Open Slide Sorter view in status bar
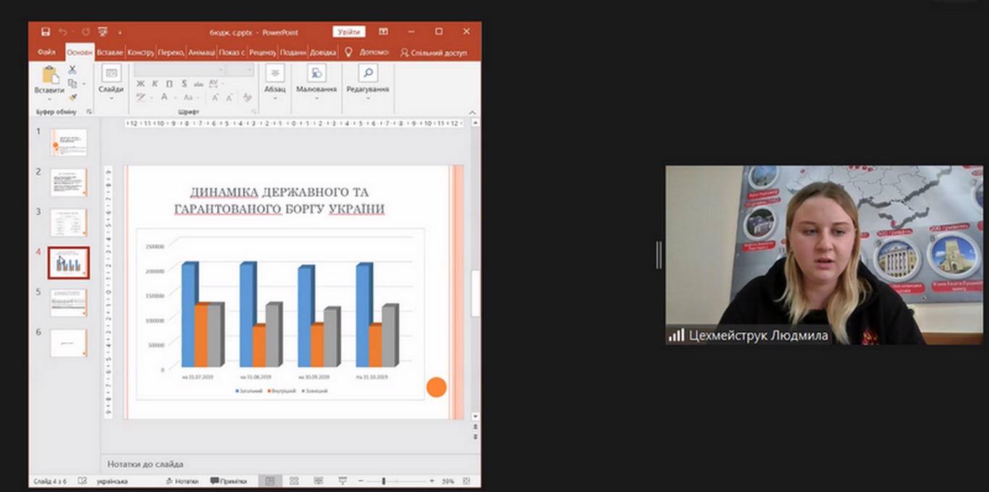 click(x=294, y=481)
